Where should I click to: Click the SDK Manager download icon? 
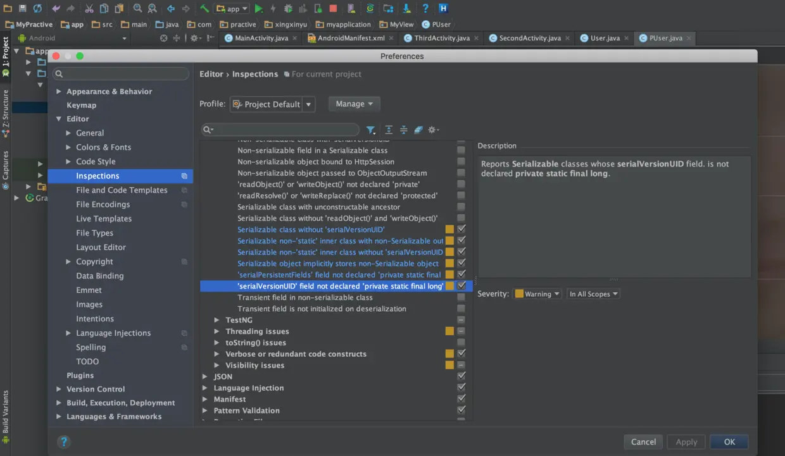[407, 8]
